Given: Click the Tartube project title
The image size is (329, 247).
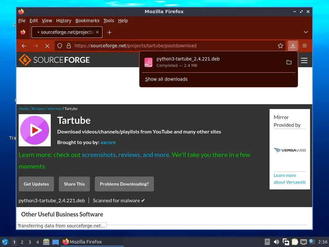Looking at the screenshot, I should 74,121.
